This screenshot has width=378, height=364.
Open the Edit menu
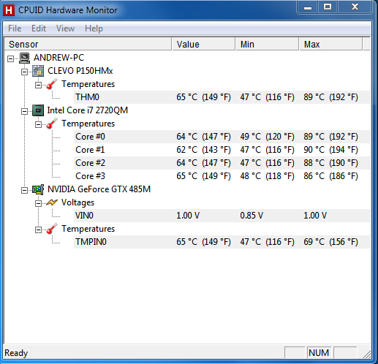coord(39,29)
